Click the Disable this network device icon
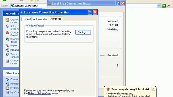The height and width of the screenshot is (97, 173). pyautogui.click(x=7, y=39)
